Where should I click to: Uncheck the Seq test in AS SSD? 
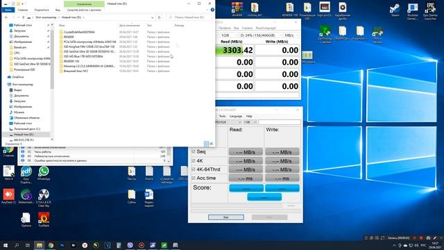click(x=194, y=151)
